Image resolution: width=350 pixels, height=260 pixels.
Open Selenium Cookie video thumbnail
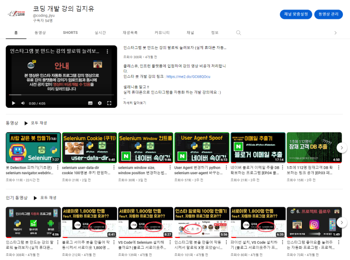point(90,147)
